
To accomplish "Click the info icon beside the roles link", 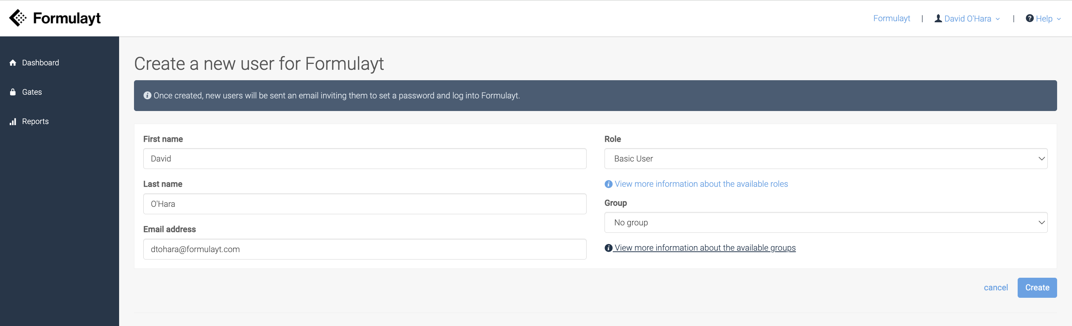I will (x=609, y=184).
